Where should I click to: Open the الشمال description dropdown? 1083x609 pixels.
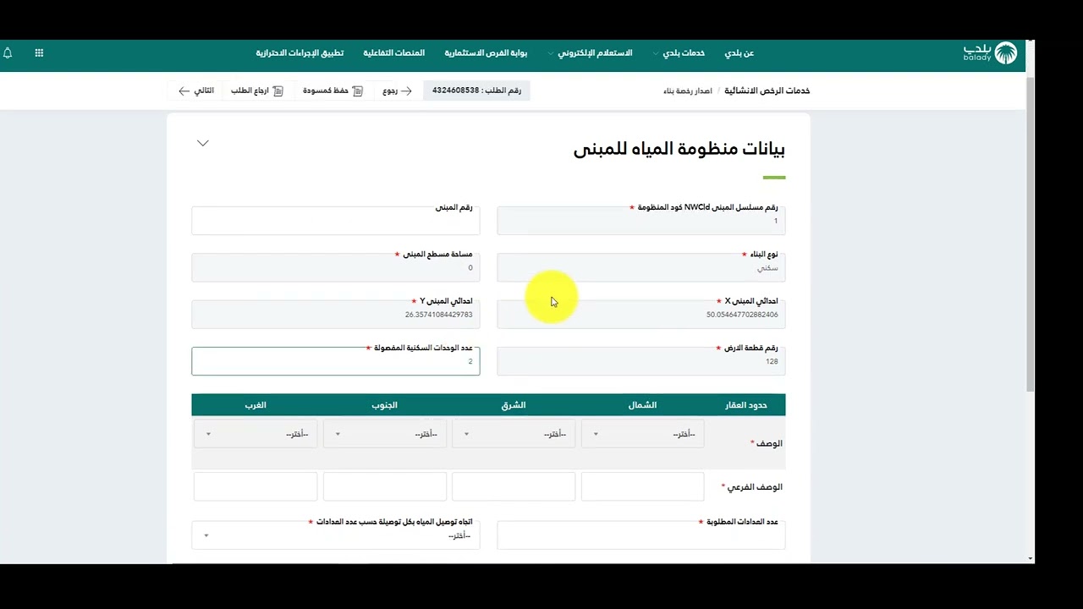pos(642,434)
